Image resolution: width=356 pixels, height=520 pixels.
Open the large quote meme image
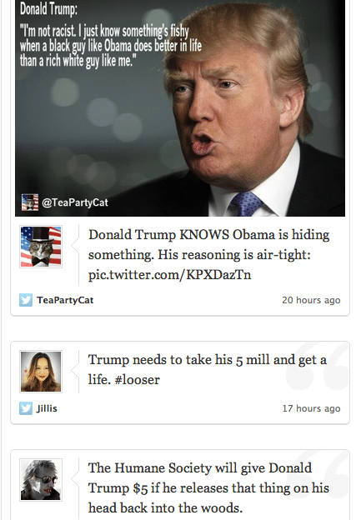click(x=180, y=108)
